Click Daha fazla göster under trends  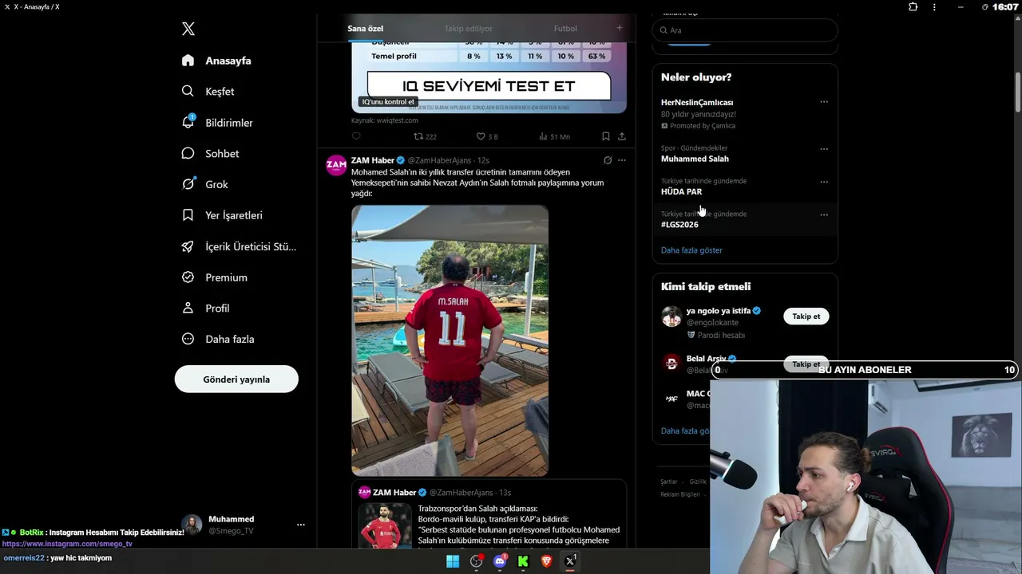[x=691, y=250]
